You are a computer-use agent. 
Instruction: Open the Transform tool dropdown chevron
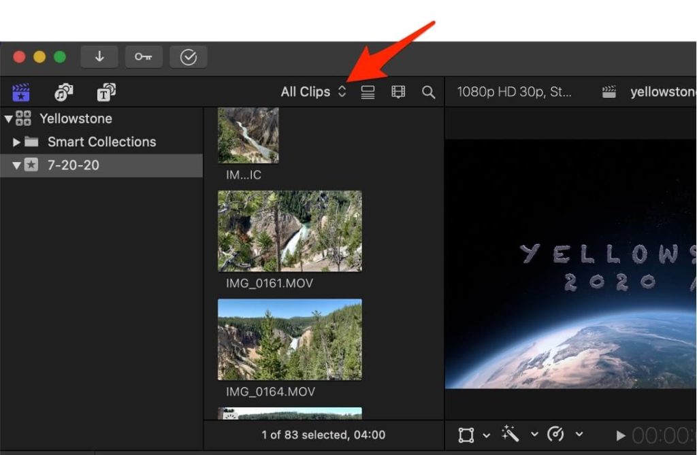[487, 435]
